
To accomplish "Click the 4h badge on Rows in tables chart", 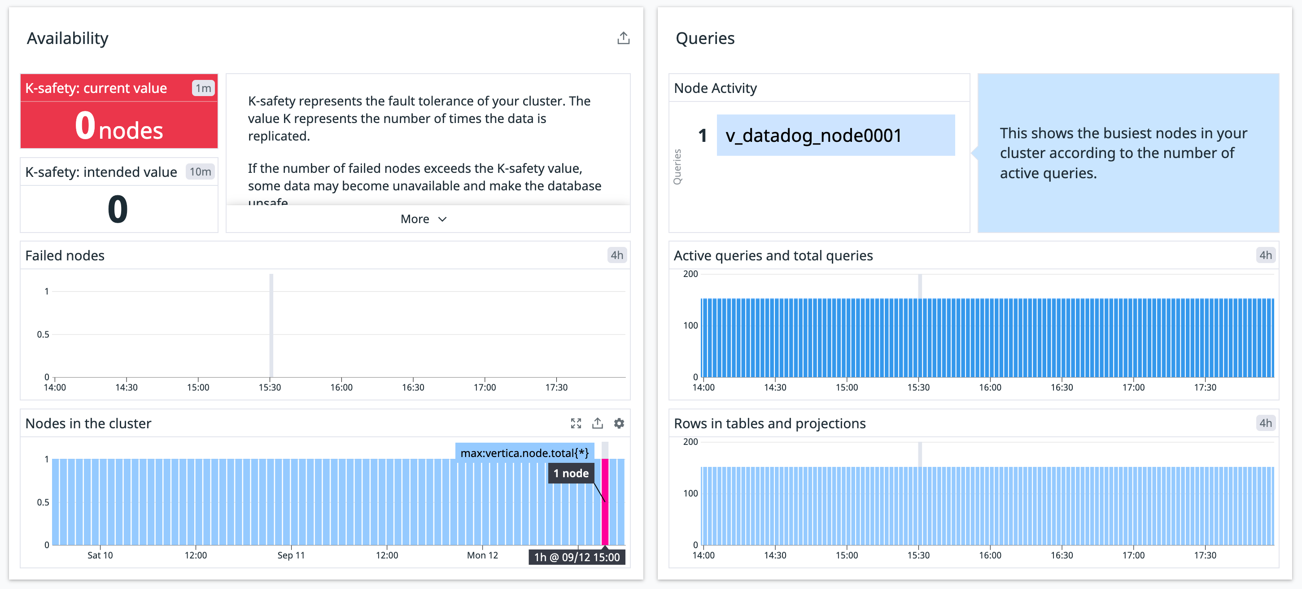I will pos(1266,423).
